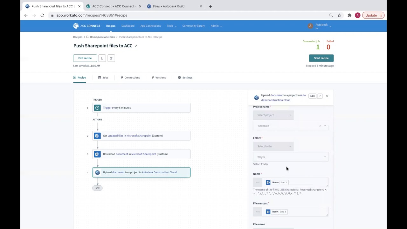Open the Select project dropdown

point(273,115)
